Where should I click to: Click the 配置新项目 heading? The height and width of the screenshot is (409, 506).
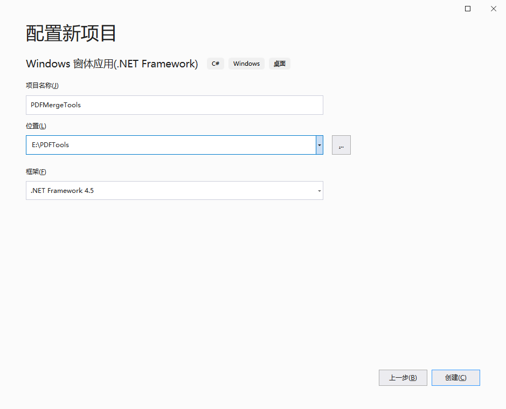click(x=71, y=33)
